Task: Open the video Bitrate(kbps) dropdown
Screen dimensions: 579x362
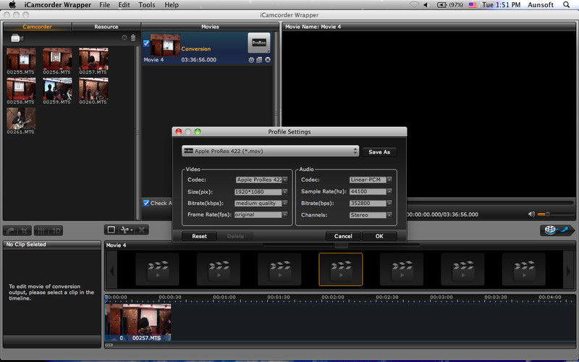Action: (261, 203)
